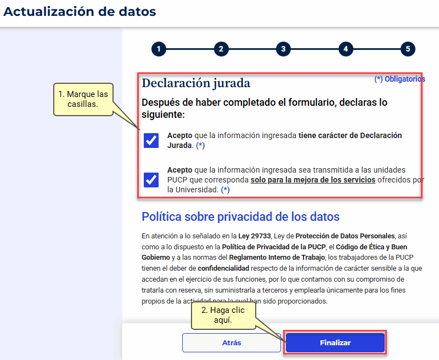Image resolution: width=439 pixels, height=360 pixels.
Task: Uncheck the Declaración Jurada acceptance checkbox
Action: click(151, 140)
